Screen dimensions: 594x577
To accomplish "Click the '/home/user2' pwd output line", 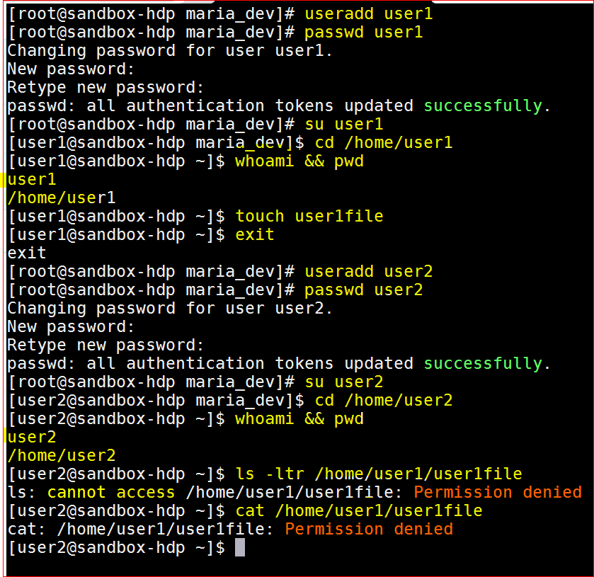I will coord(62,456).
